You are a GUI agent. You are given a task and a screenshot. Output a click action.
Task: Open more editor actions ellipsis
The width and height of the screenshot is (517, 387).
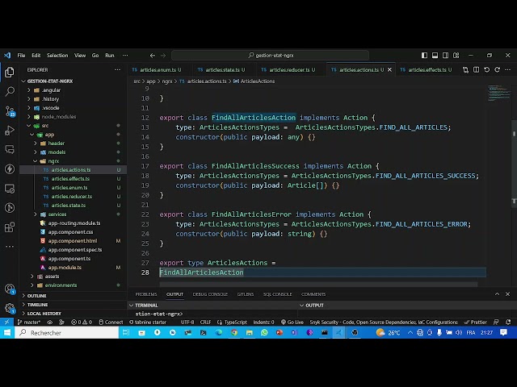pos(508,70)
